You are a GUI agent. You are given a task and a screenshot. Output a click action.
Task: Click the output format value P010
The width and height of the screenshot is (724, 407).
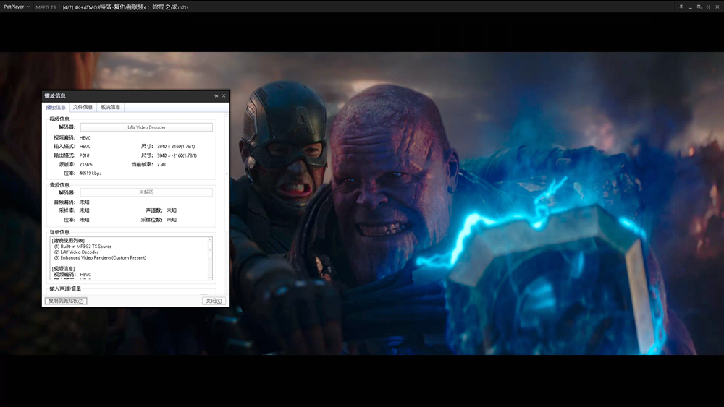(85, 156)
